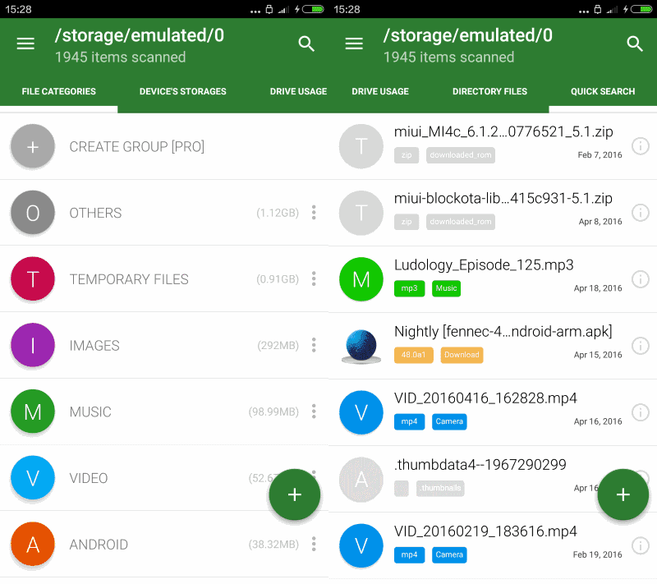Open overflow menu for Music category

(x=314, y=411)
